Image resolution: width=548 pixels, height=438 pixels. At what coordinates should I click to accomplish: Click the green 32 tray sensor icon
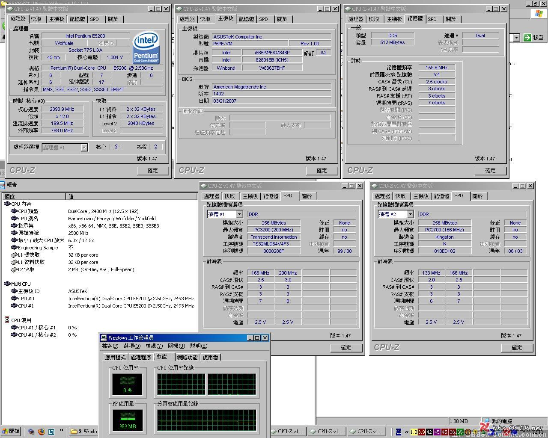pos(460,432)
